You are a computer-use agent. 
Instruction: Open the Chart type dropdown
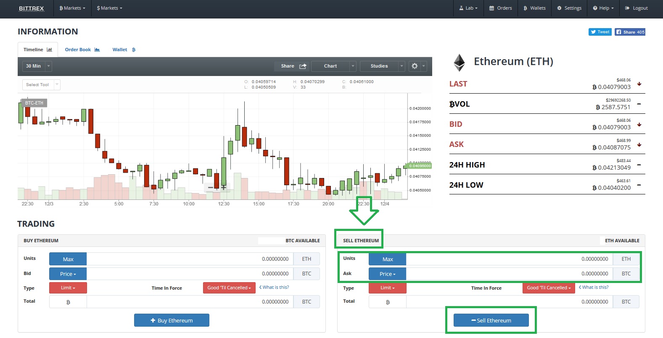(x=334, y=66)
